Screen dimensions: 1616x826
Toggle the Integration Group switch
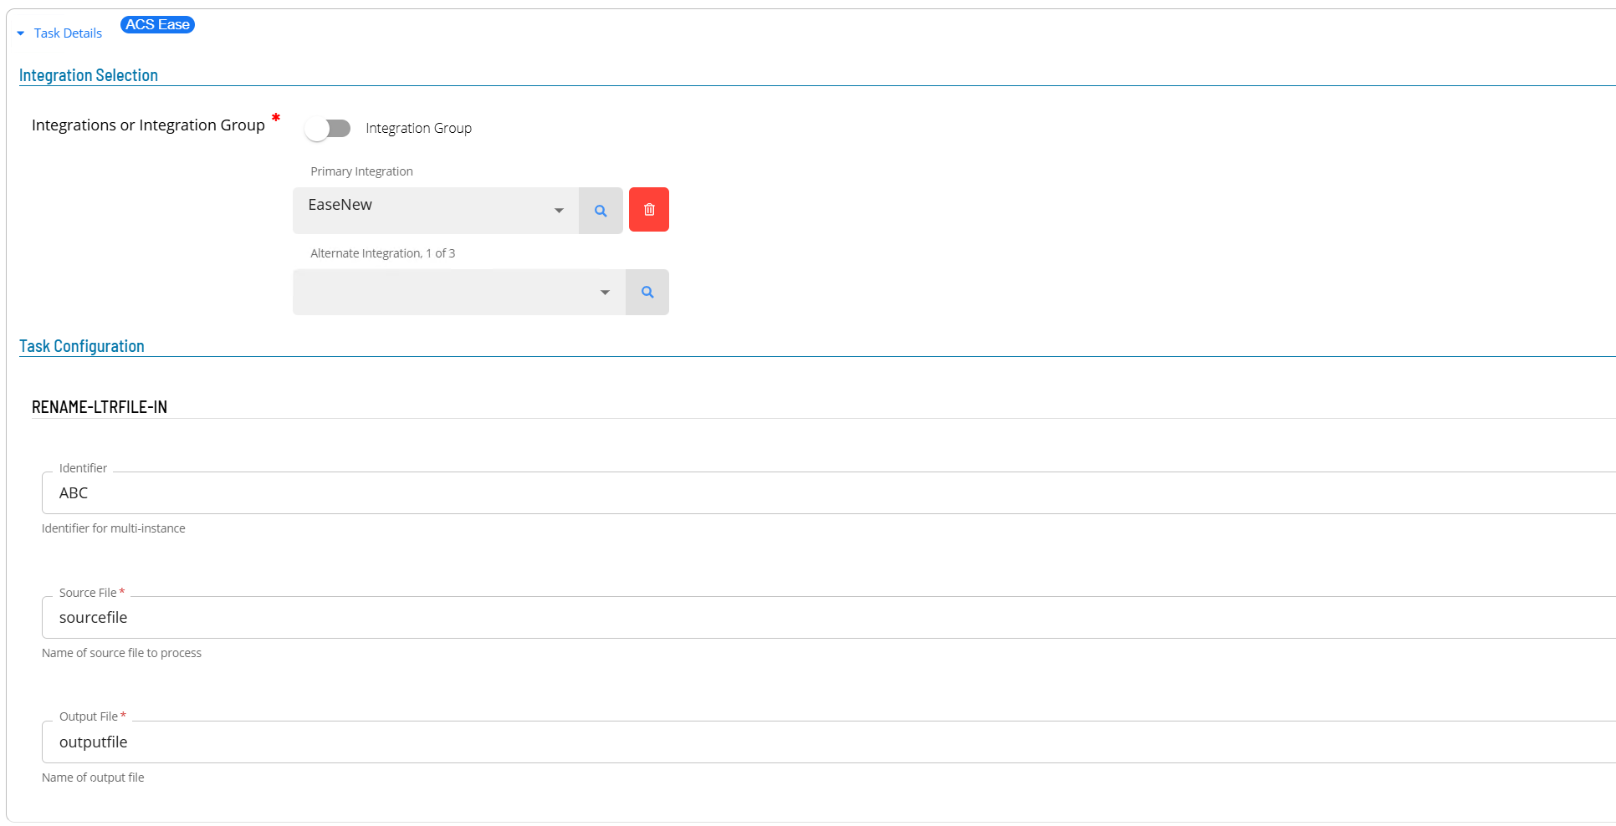pos(328,128)
